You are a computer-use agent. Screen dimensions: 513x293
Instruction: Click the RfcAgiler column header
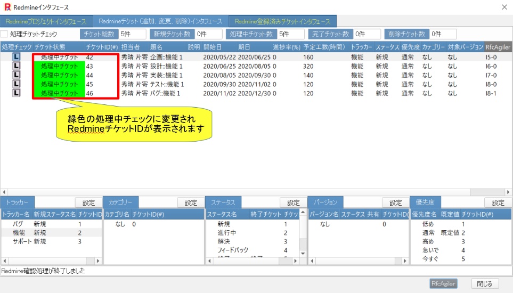[498, 47]
